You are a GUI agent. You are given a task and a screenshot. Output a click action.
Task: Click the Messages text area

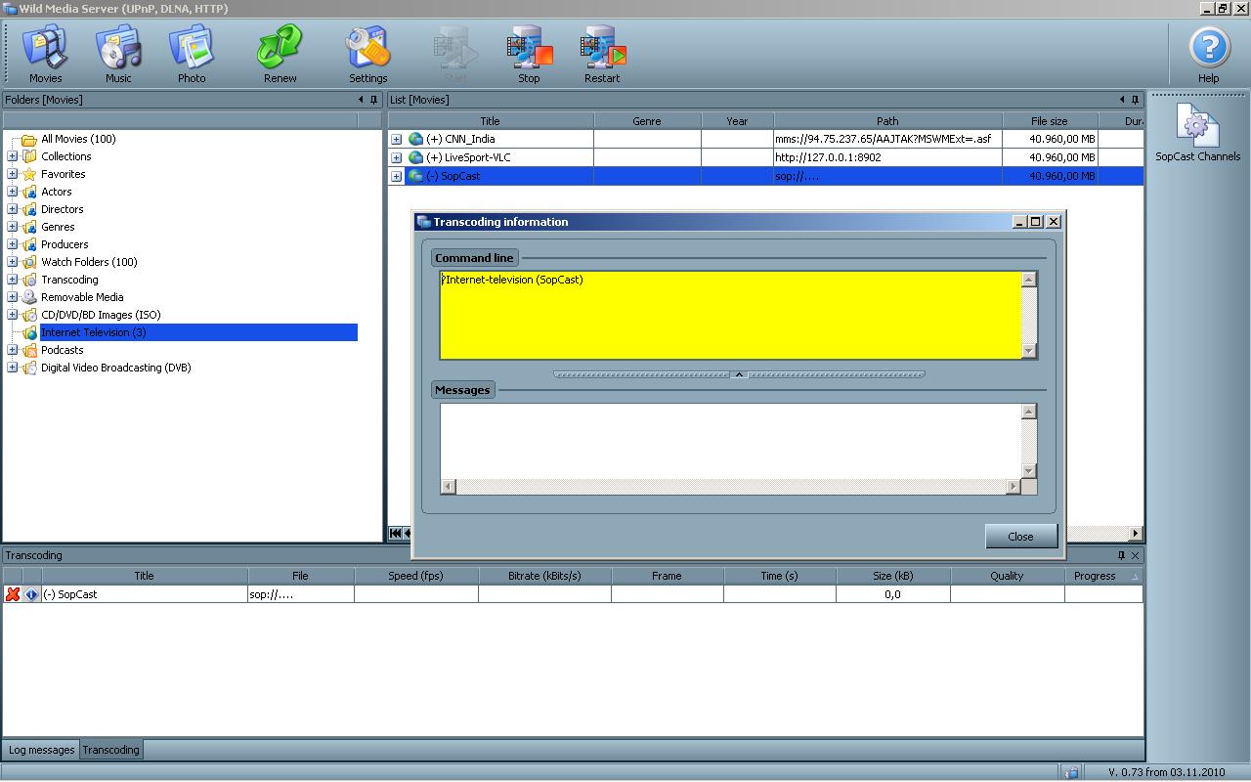tap(730, 441)
